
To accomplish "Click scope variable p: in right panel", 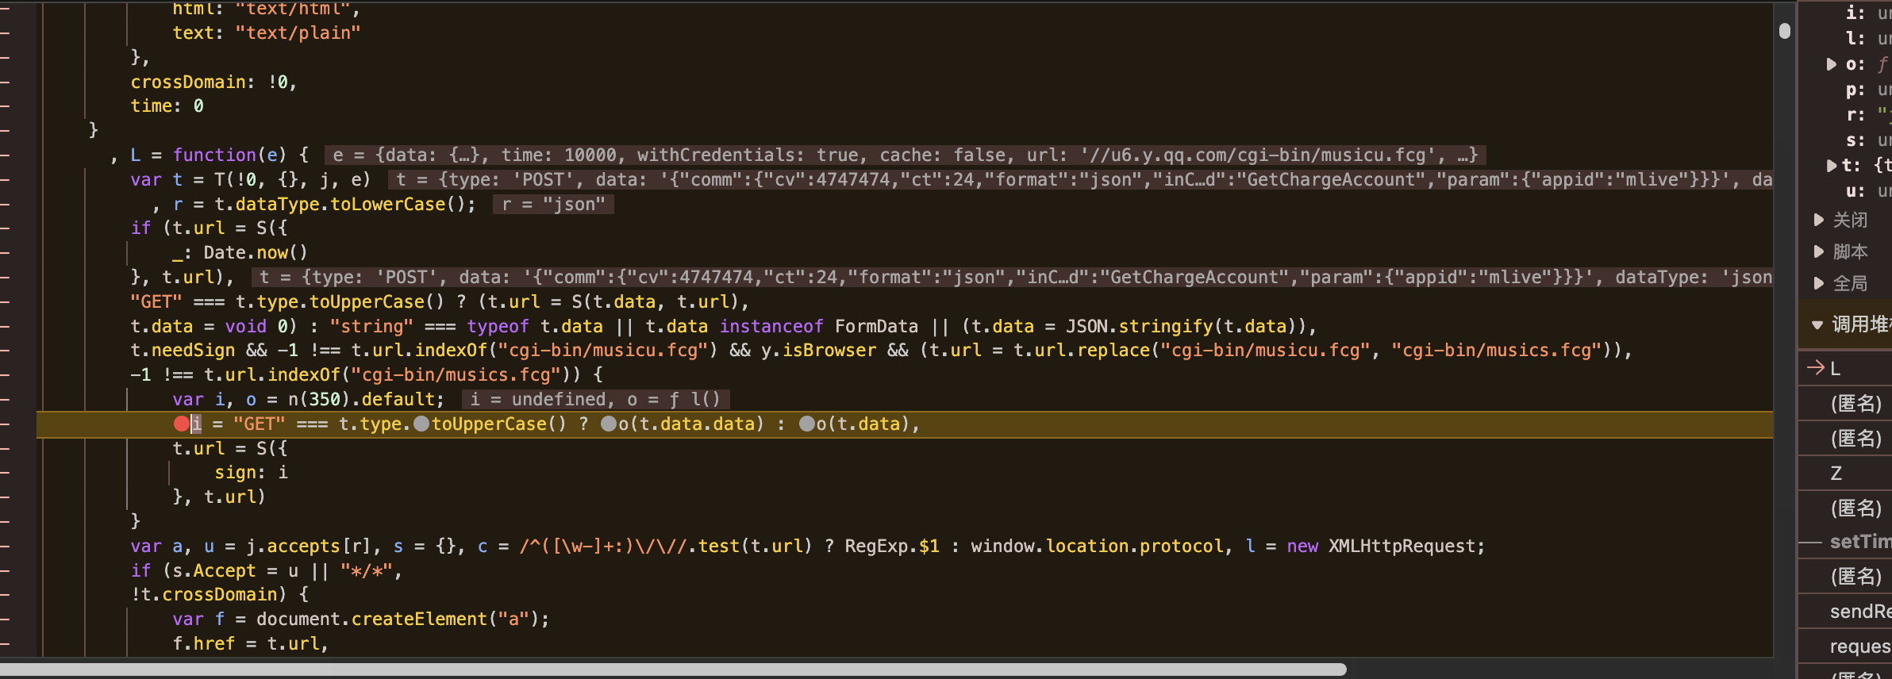I will pyautogui.click(x=1855, y=90).
